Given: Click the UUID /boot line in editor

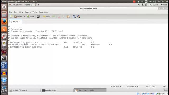Looking at the screenshot, I should coord(60,45).
